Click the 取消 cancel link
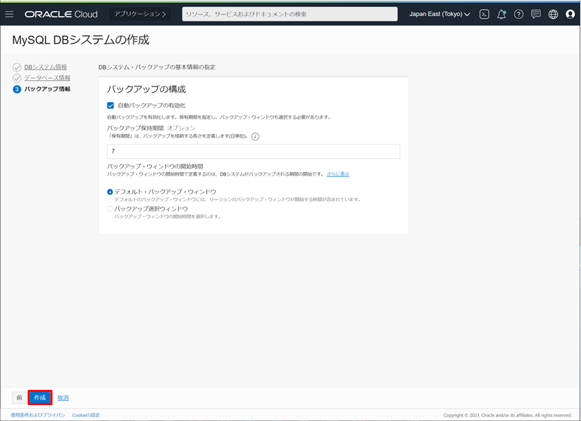 coord(63,397)
